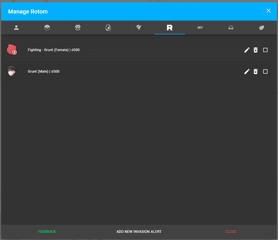This screenshot has width=278, height=240.
Task: Open the gym badge tab icon
Action: (x=139, y=28)
